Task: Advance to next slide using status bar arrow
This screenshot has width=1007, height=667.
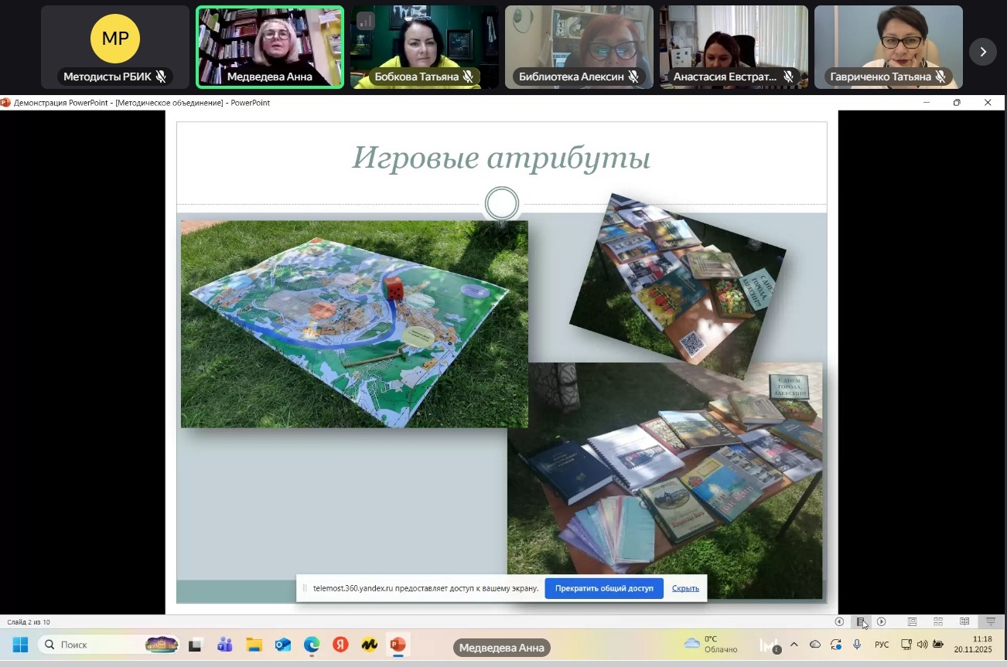Action: click(881, 621)
